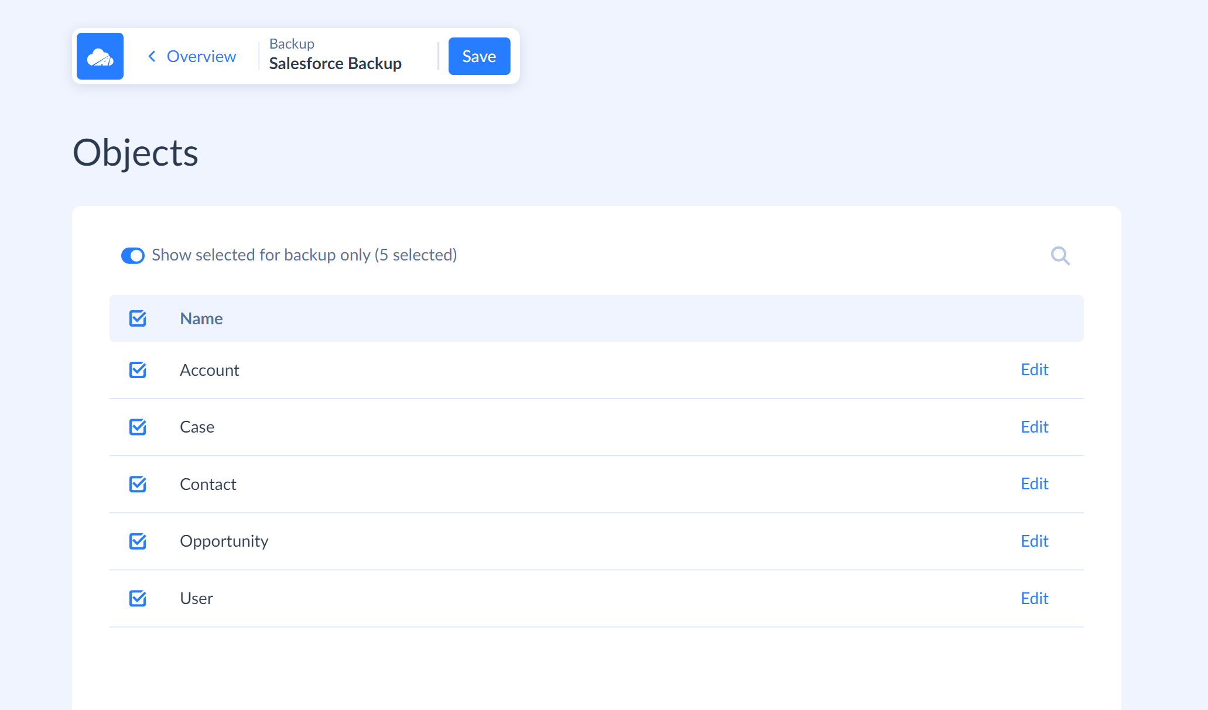Uncheck the Contact checkbox
Viewport: 1208px width, 710px height.
(138, 484)
